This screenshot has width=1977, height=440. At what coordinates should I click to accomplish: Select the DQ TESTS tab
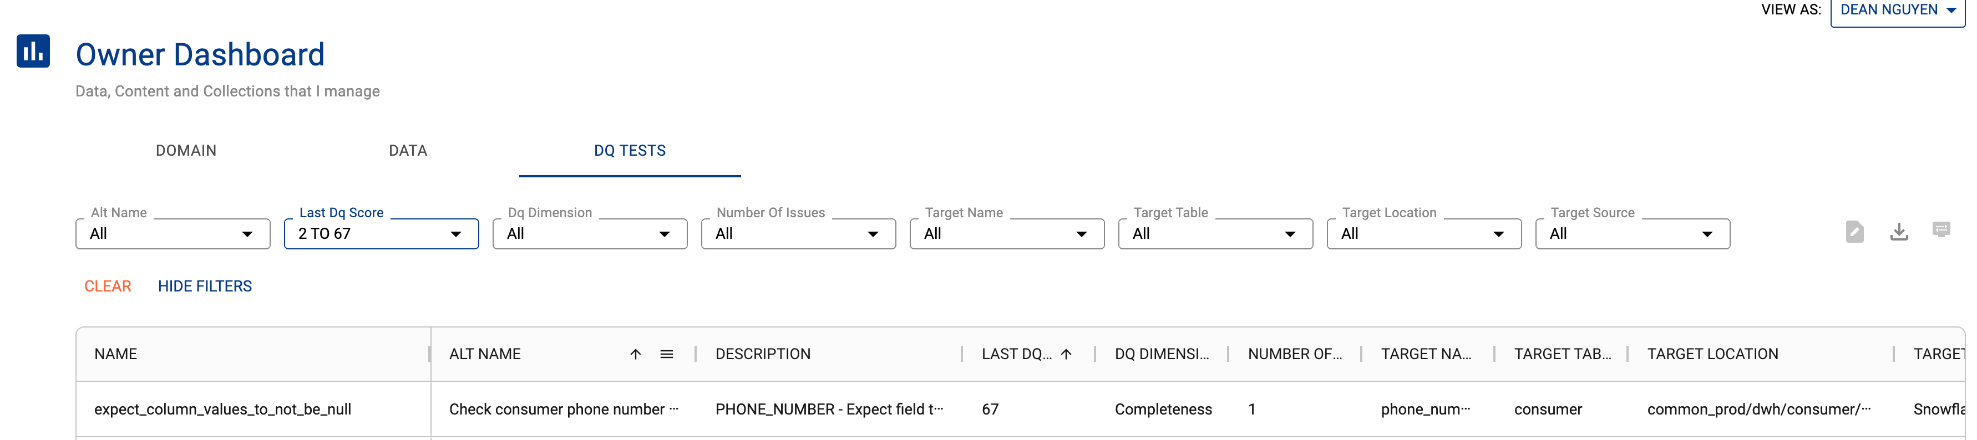pos(630,151)
